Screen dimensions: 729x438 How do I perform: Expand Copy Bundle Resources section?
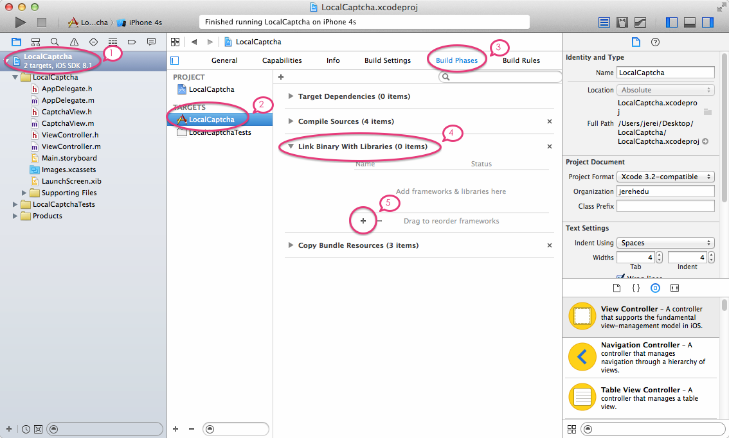click(x=291, y=245)
